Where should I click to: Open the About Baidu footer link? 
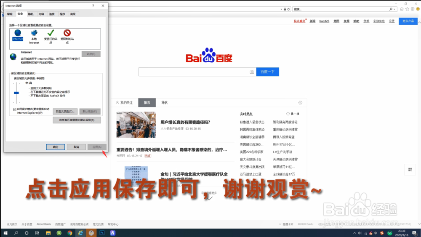[x=44, y=224]
